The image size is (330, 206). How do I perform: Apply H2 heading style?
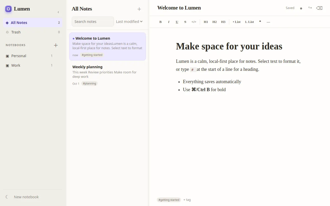(x=214, y=22)
